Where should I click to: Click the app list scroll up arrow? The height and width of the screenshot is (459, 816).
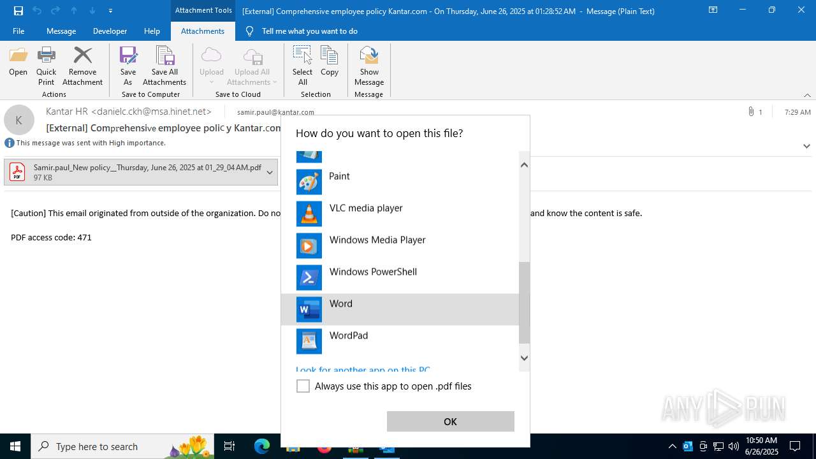tap(524, 164)
